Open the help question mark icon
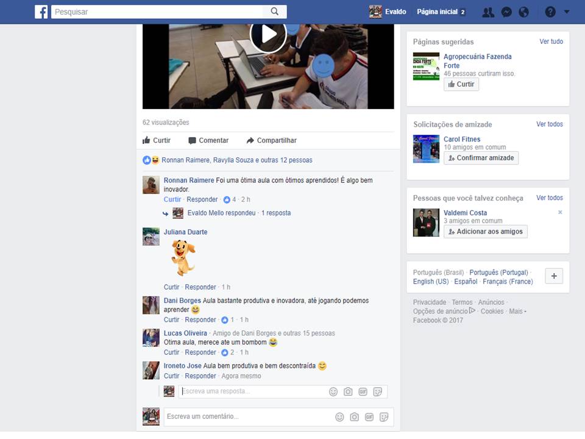 pyautogui.click(x=550, y=12)
